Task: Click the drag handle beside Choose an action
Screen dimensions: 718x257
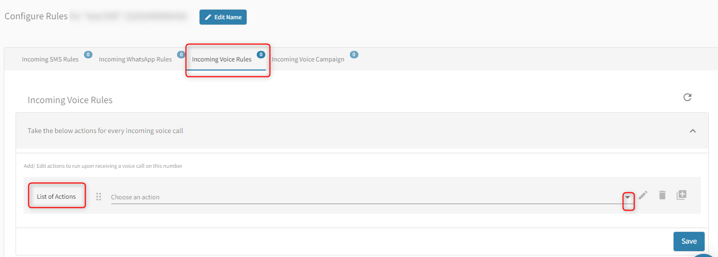Action: click(98, 197)
